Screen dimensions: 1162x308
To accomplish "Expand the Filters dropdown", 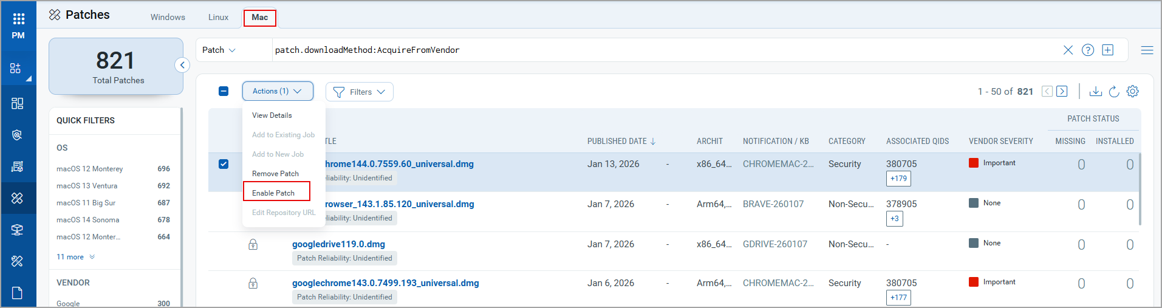I will click(x=360, y=92).
